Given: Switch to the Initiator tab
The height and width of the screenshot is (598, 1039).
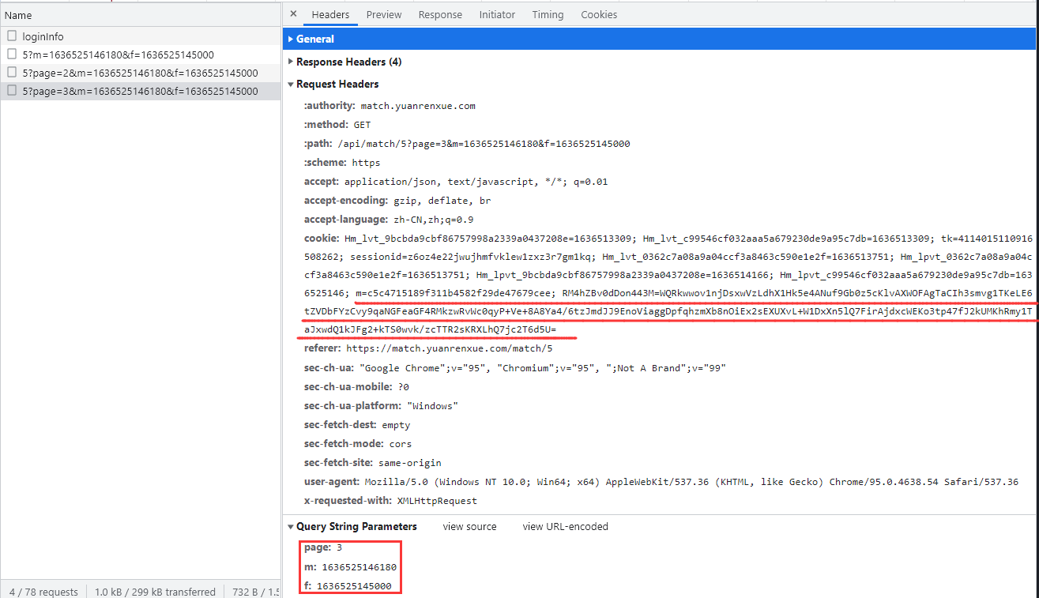Looking at the screenshot, I should (x=497, y=15).
